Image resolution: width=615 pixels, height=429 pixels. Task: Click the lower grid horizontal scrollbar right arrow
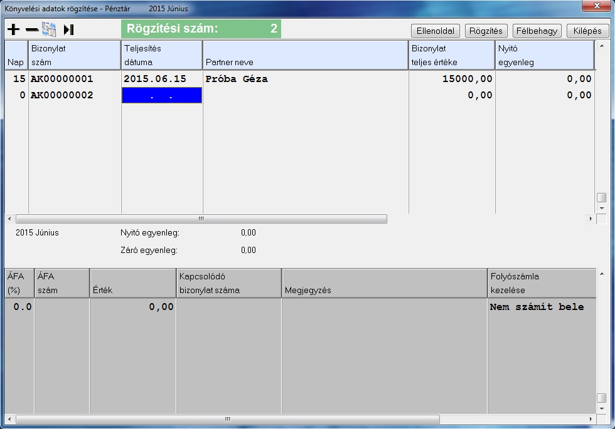591,419
